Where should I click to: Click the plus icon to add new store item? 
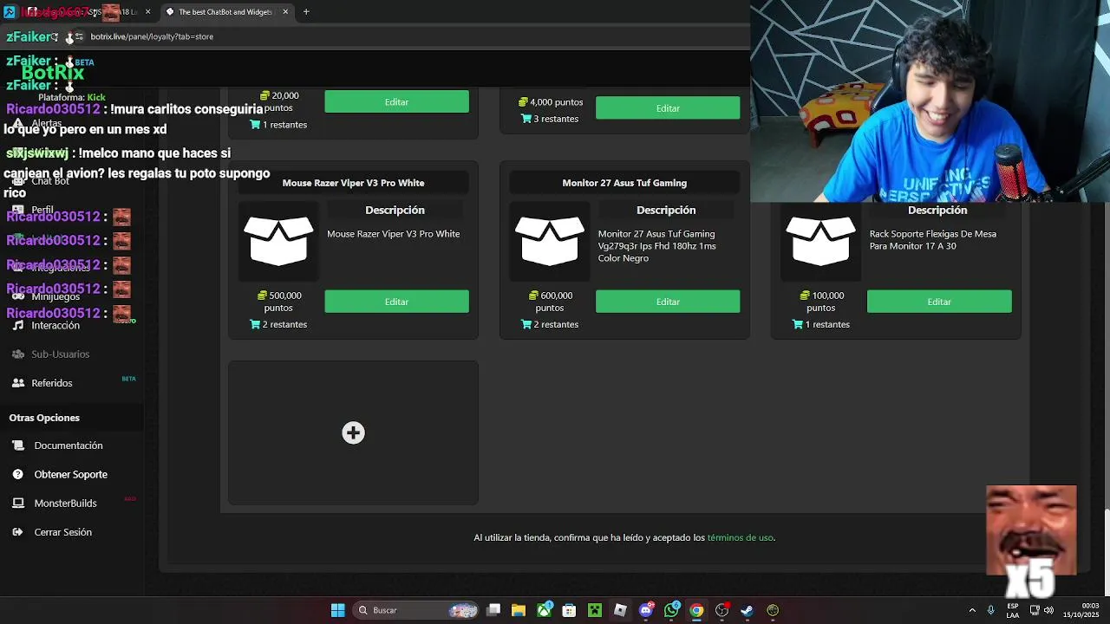(x=353, y=432)
